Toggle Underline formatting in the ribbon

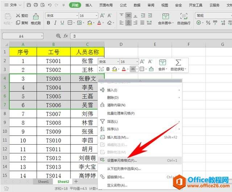coord(62,23)
